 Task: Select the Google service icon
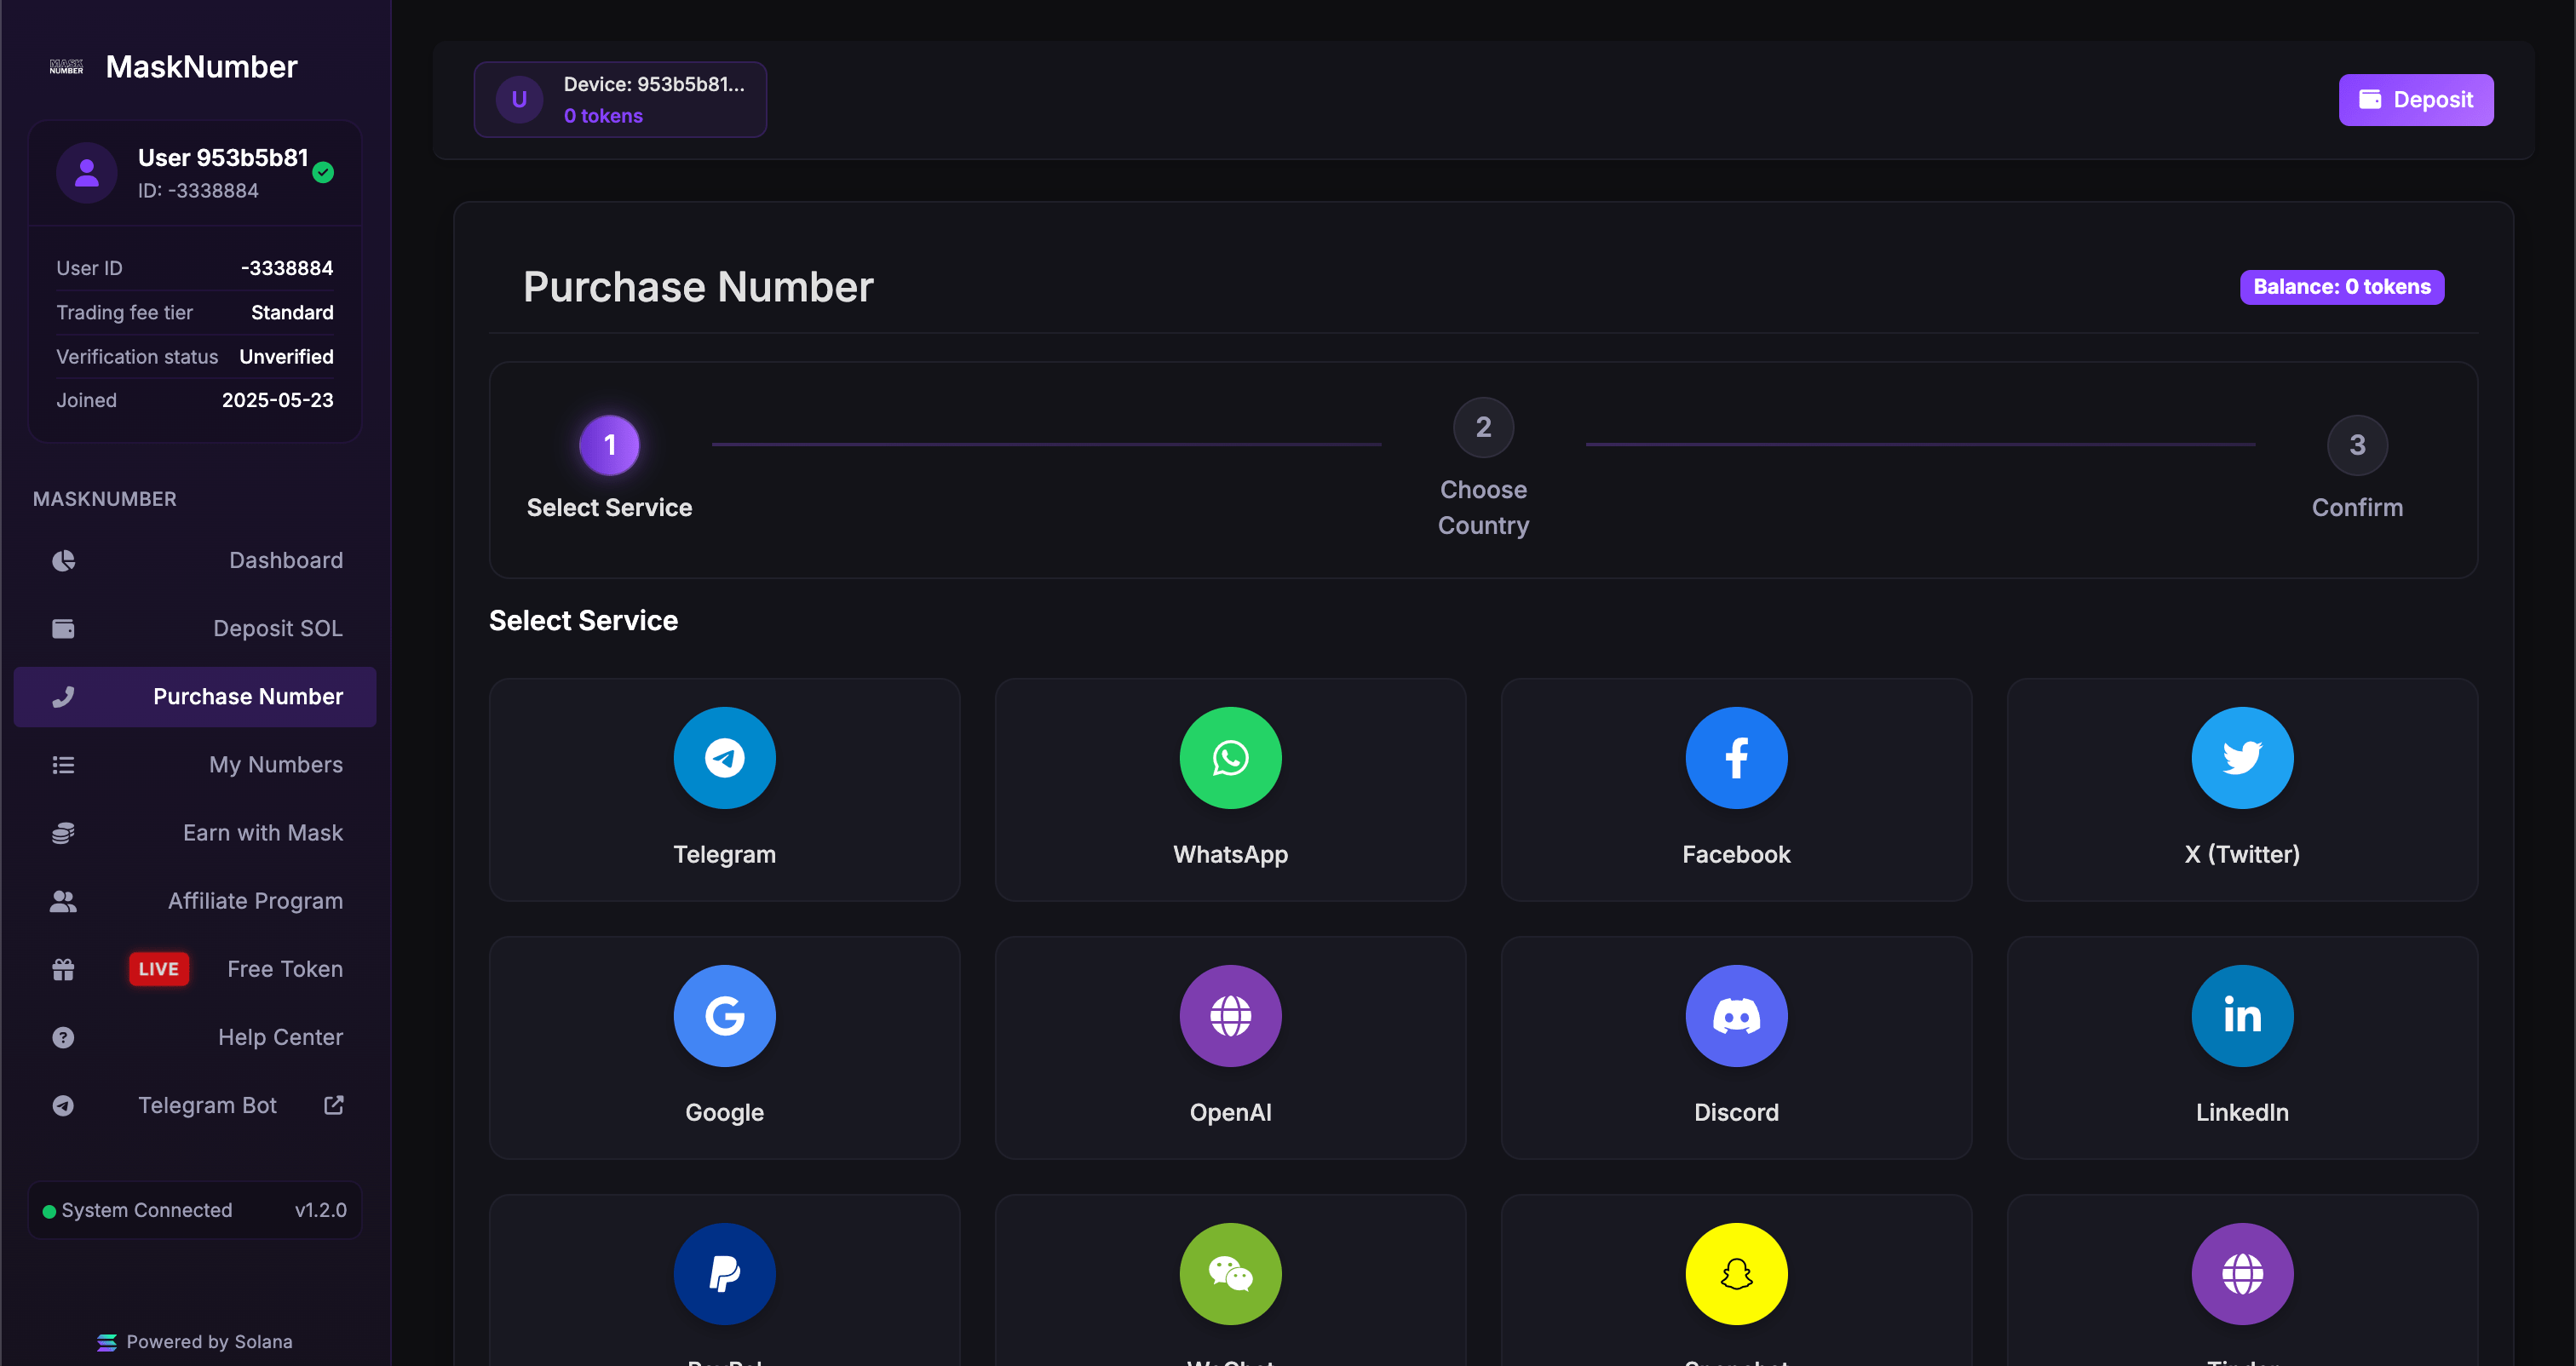[x=724, y=1015]
